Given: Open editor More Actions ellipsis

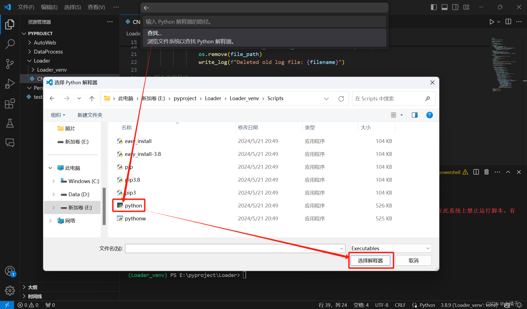Looking at the screenshot, I should pyautogui.click(x=519, y=22).
